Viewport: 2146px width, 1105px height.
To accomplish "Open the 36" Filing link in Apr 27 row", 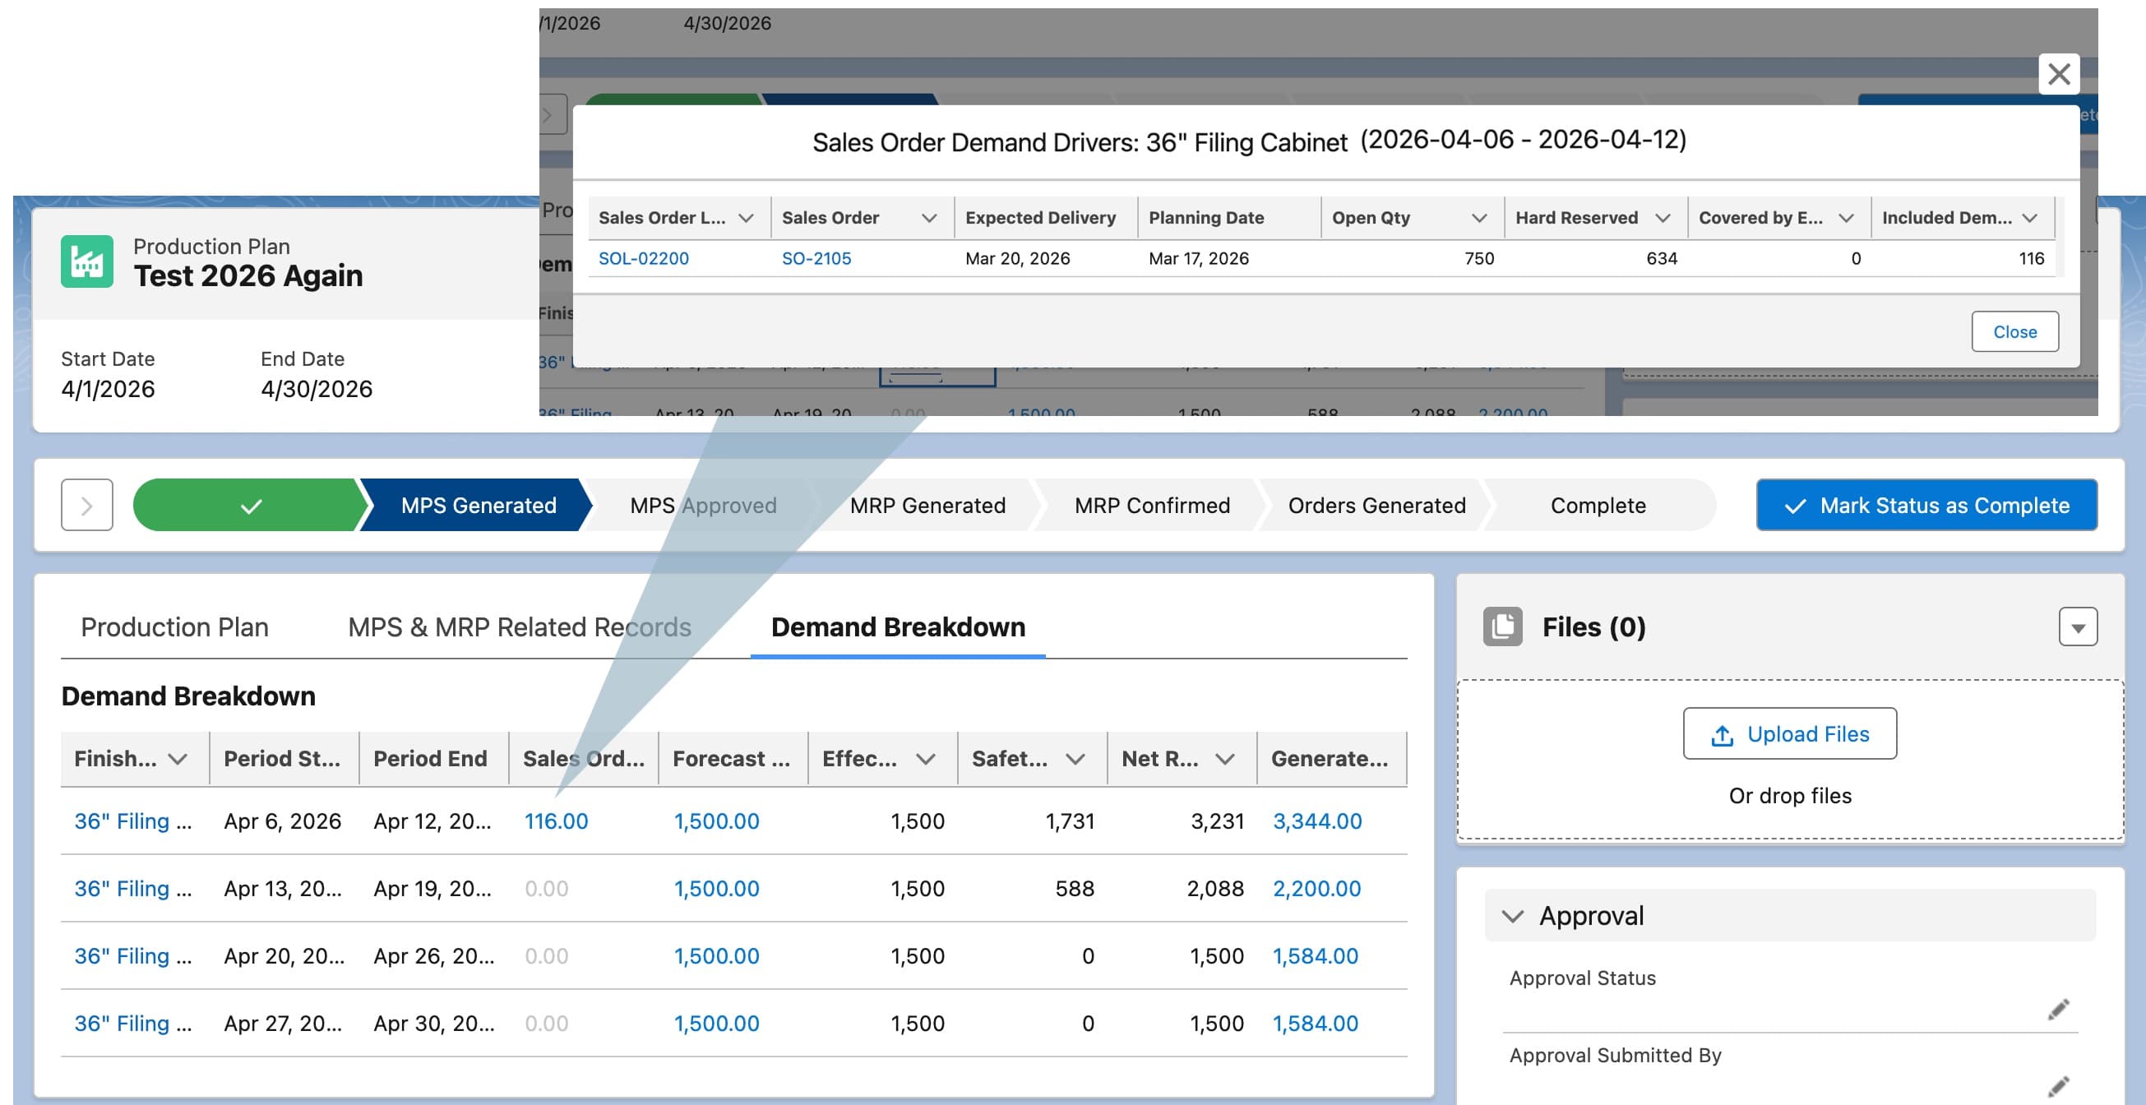I will coord(132,1024).
